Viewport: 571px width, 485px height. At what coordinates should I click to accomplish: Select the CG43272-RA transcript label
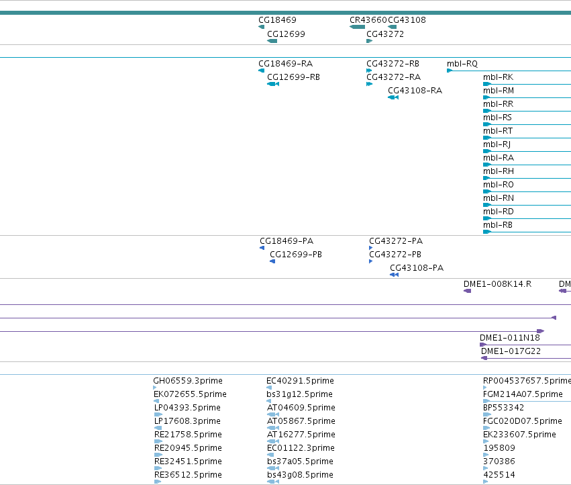tap(394, 77)
